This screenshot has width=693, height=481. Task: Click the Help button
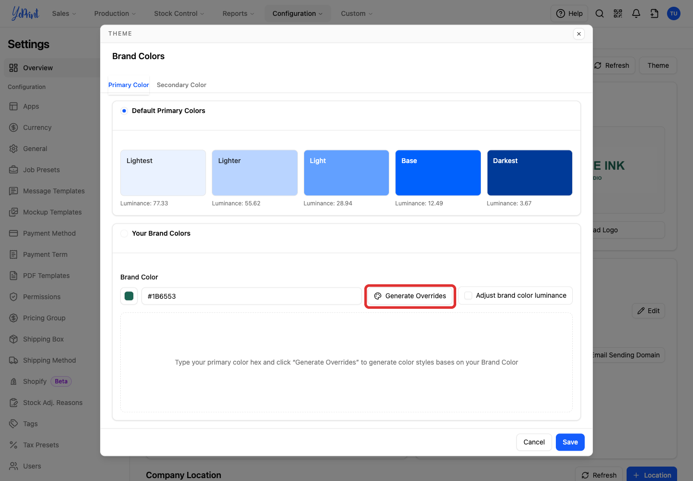[569, 13]
